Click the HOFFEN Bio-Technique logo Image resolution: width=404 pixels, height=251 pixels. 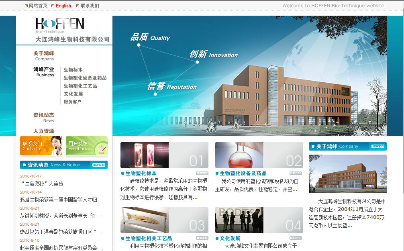[x=60, y=25]
